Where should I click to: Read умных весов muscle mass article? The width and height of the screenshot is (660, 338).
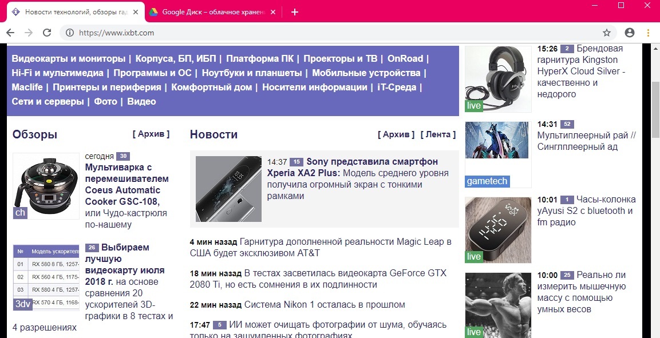pos(582,292)
